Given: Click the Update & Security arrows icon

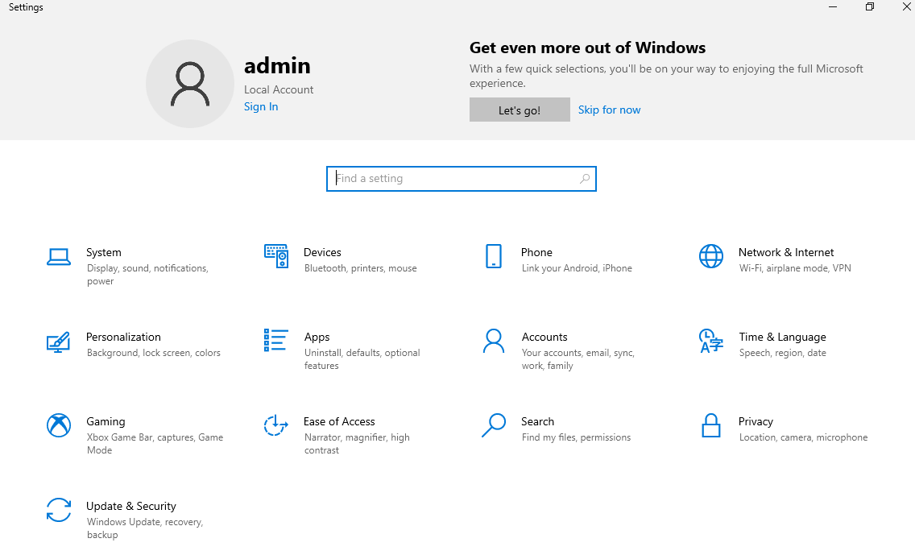Looking at the screenshot, I should pos(59,510).
